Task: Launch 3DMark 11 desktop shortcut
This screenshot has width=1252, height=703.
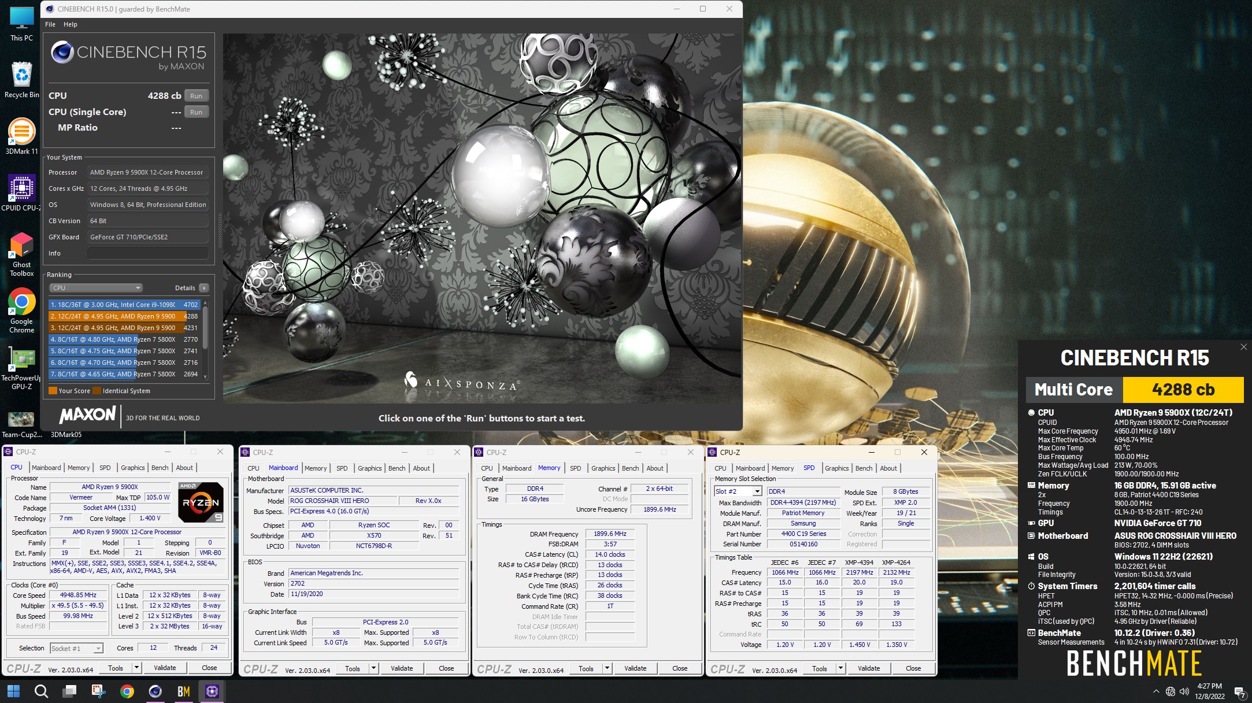Action: 21,136
